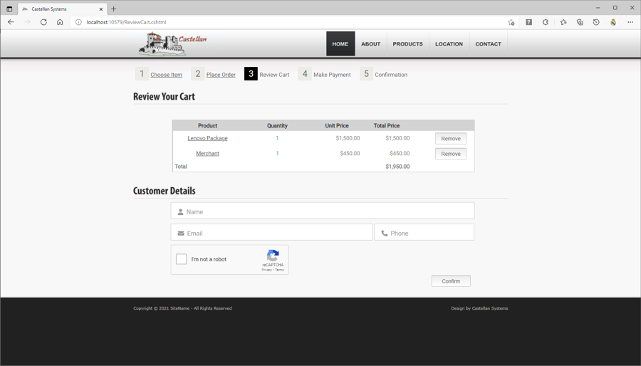Screen dimensions: 641x366
Task: Open the profile avatar icon
Action: click(613, 22)
